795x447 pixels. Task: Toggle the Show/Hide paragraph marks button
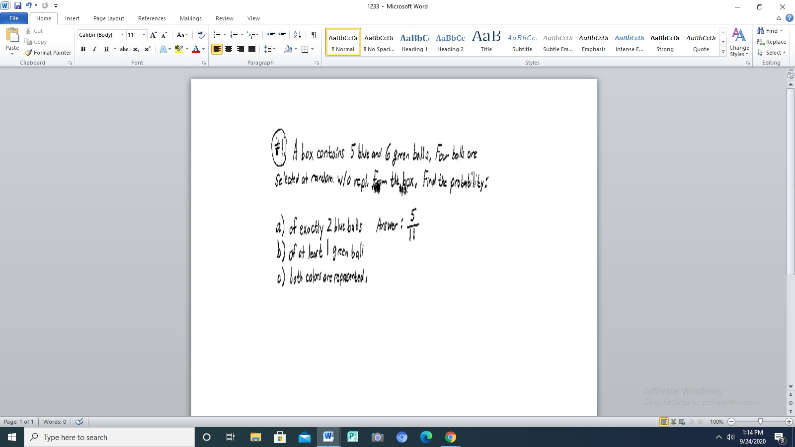[x=313, y=35]
